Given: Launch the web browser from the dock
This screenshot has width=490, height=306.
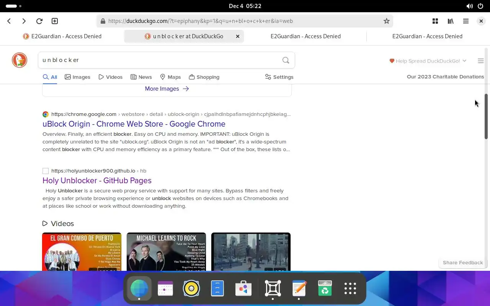Looking at the screenshot, I should pyautogui.click(x=139, y=288).
